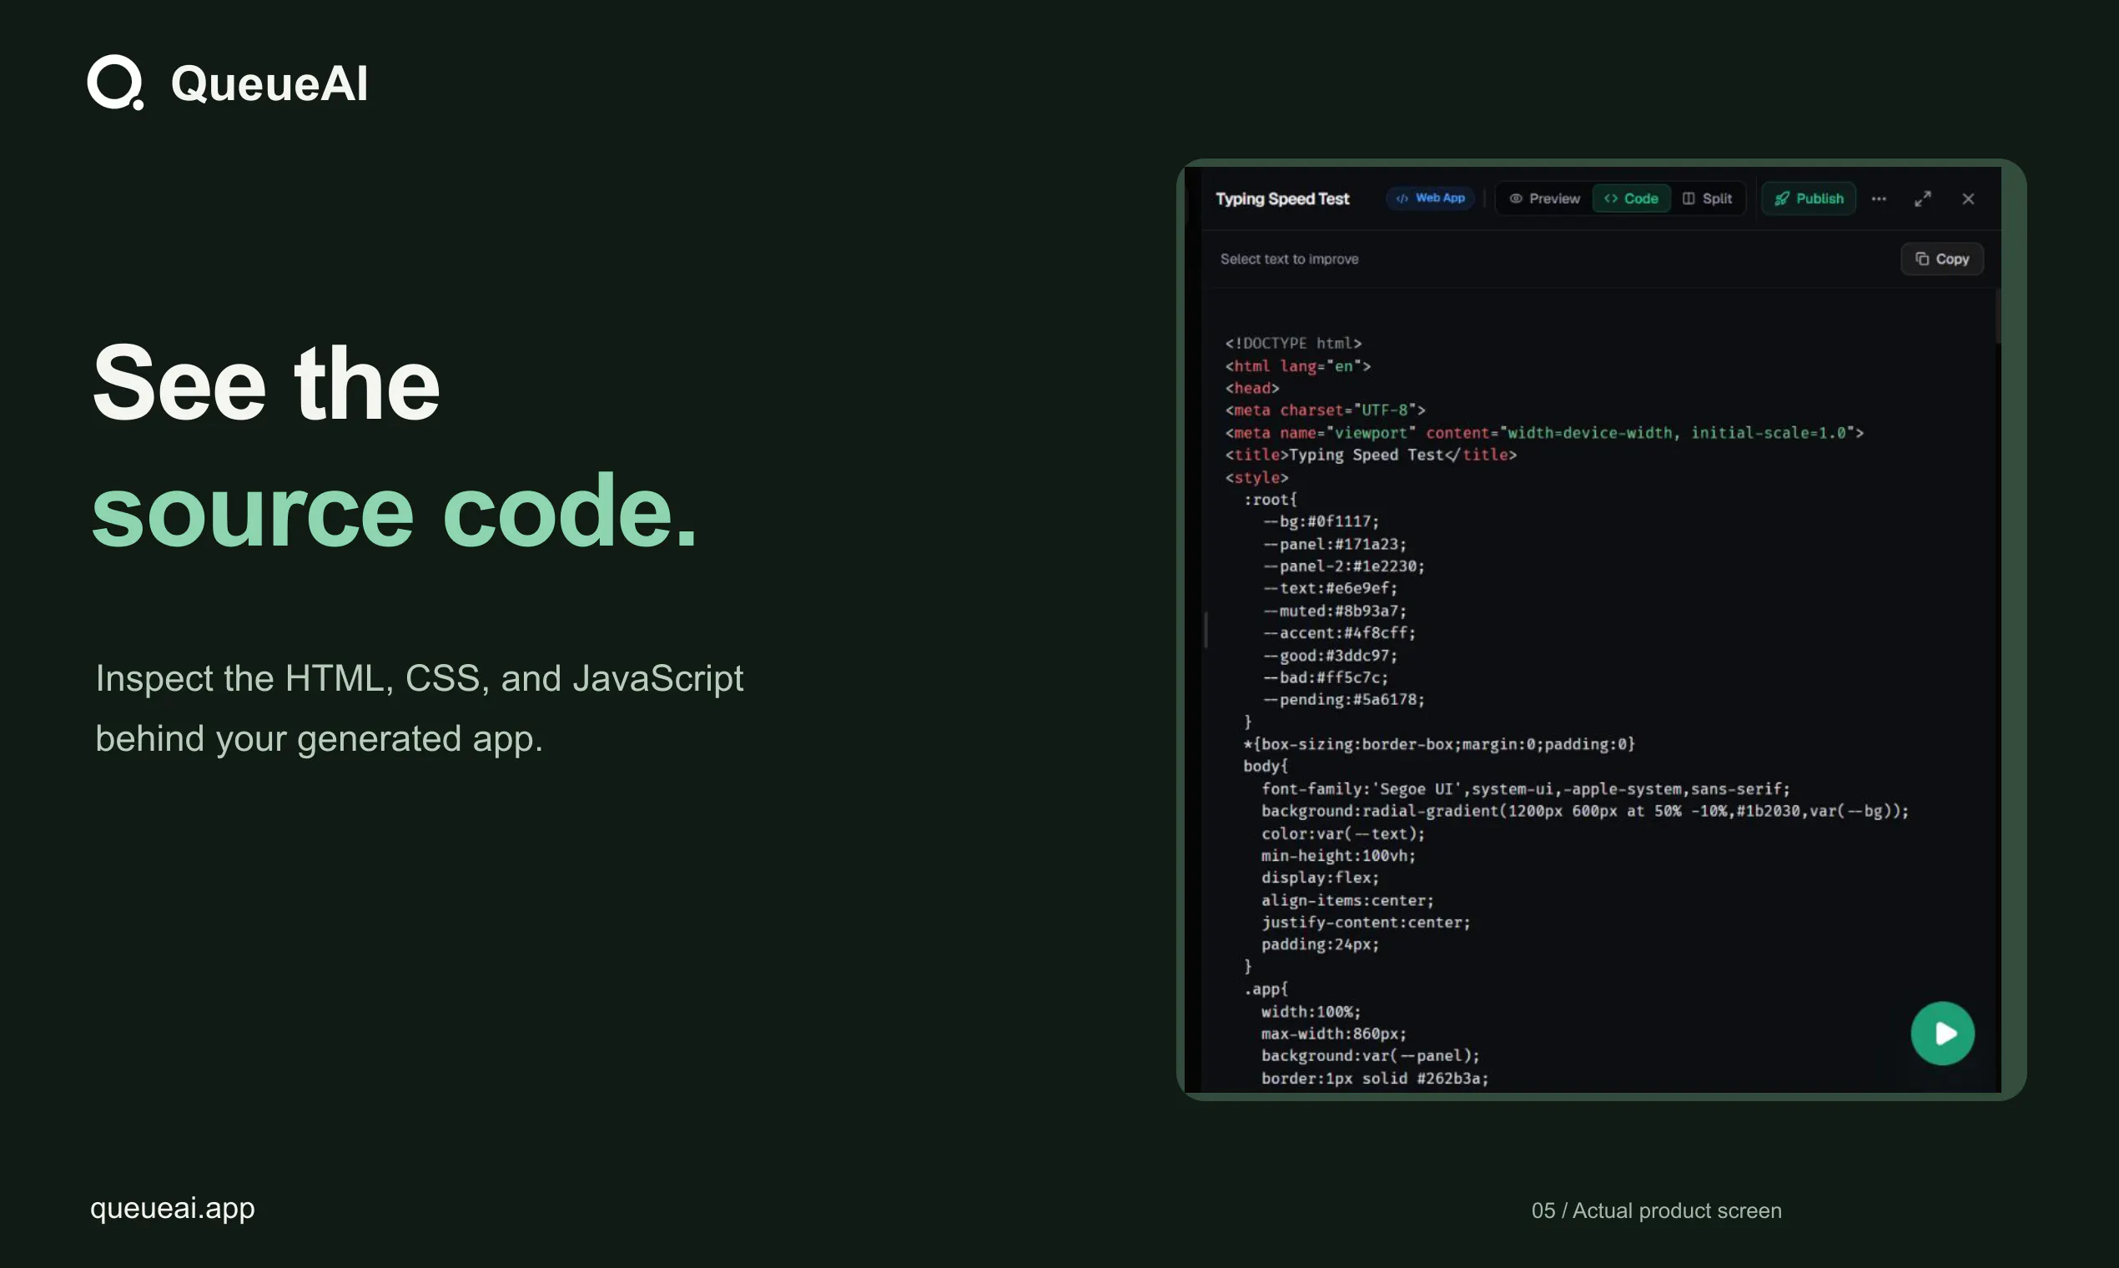
Task: Click the '05 / Actual product screen' caption
Action: [1656, 1210]
